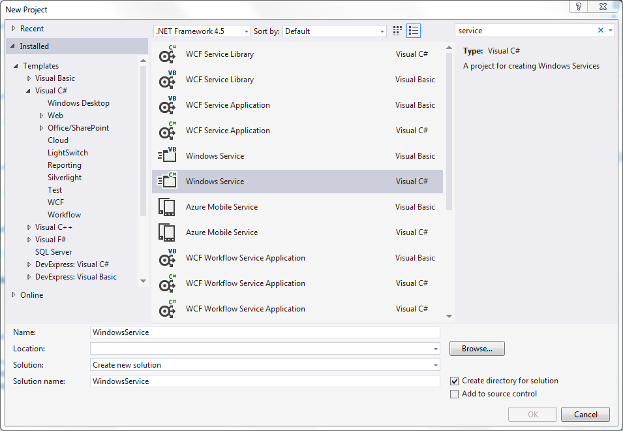Screen dimensions: 623x431
Task: Click the Browse... button
Action: 477,349
